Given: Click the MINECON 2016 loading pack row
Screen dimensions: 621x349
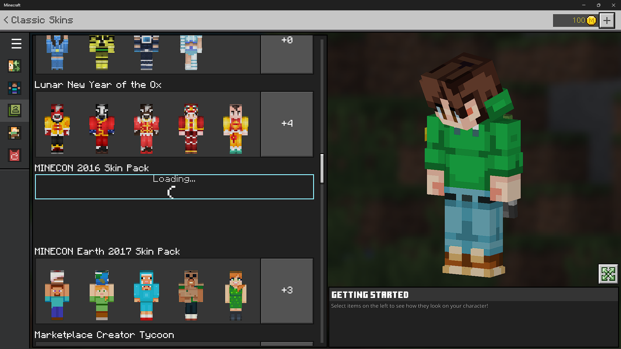Looking at the screenshot, I should [x=174, y=187].
